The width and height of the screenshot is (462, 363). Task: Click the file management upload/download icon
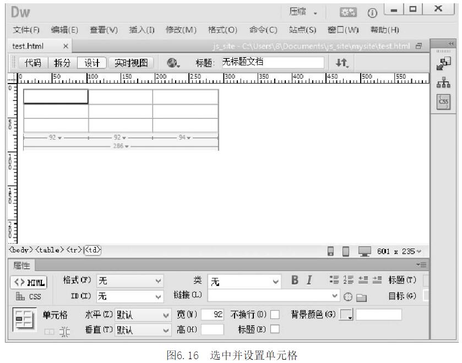click(x=341, y=63)
